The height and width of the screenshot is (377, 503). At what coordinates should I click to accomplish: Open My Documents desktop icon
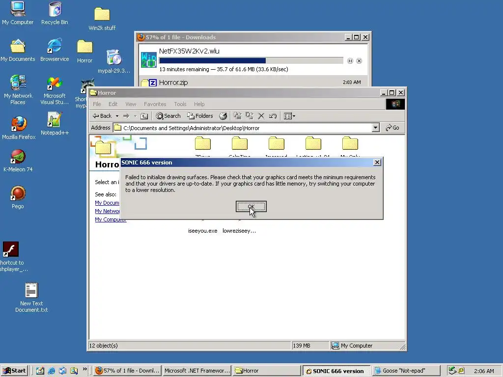(18, 51)
